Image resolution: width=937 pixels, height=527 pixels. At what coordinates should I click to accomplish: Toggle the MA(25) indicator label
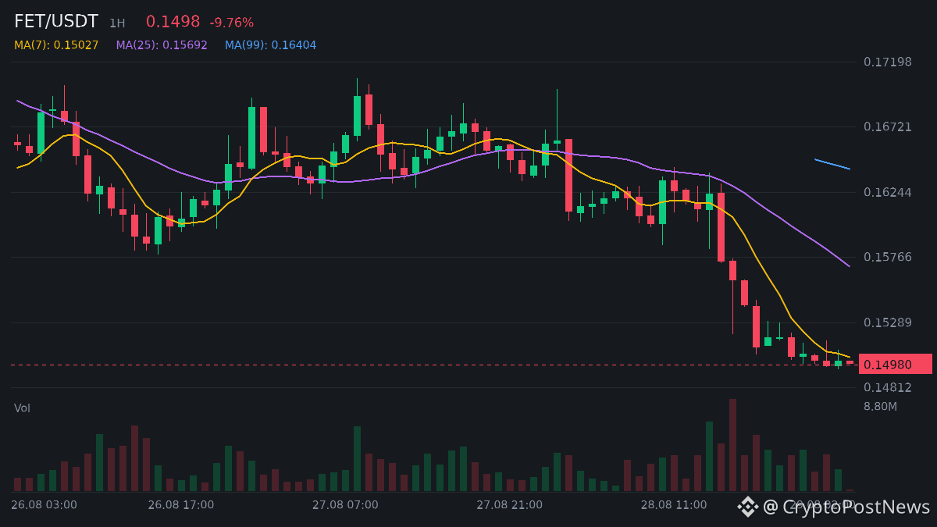tap(162, 45)
